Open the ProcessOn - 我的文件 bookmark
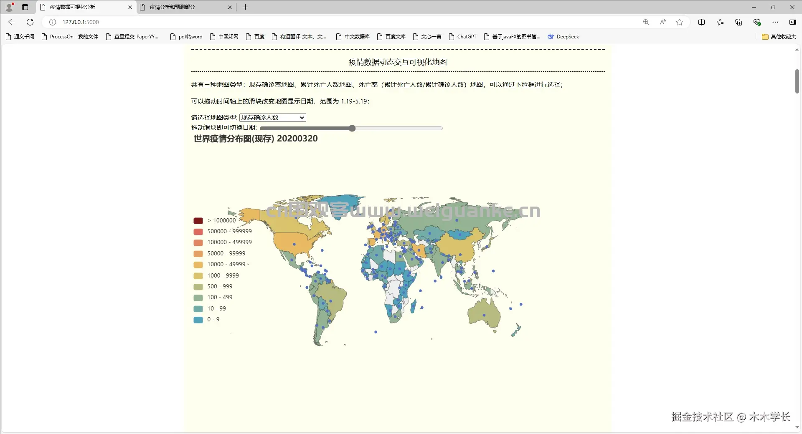The image size is (802, 434). (70, 37)
